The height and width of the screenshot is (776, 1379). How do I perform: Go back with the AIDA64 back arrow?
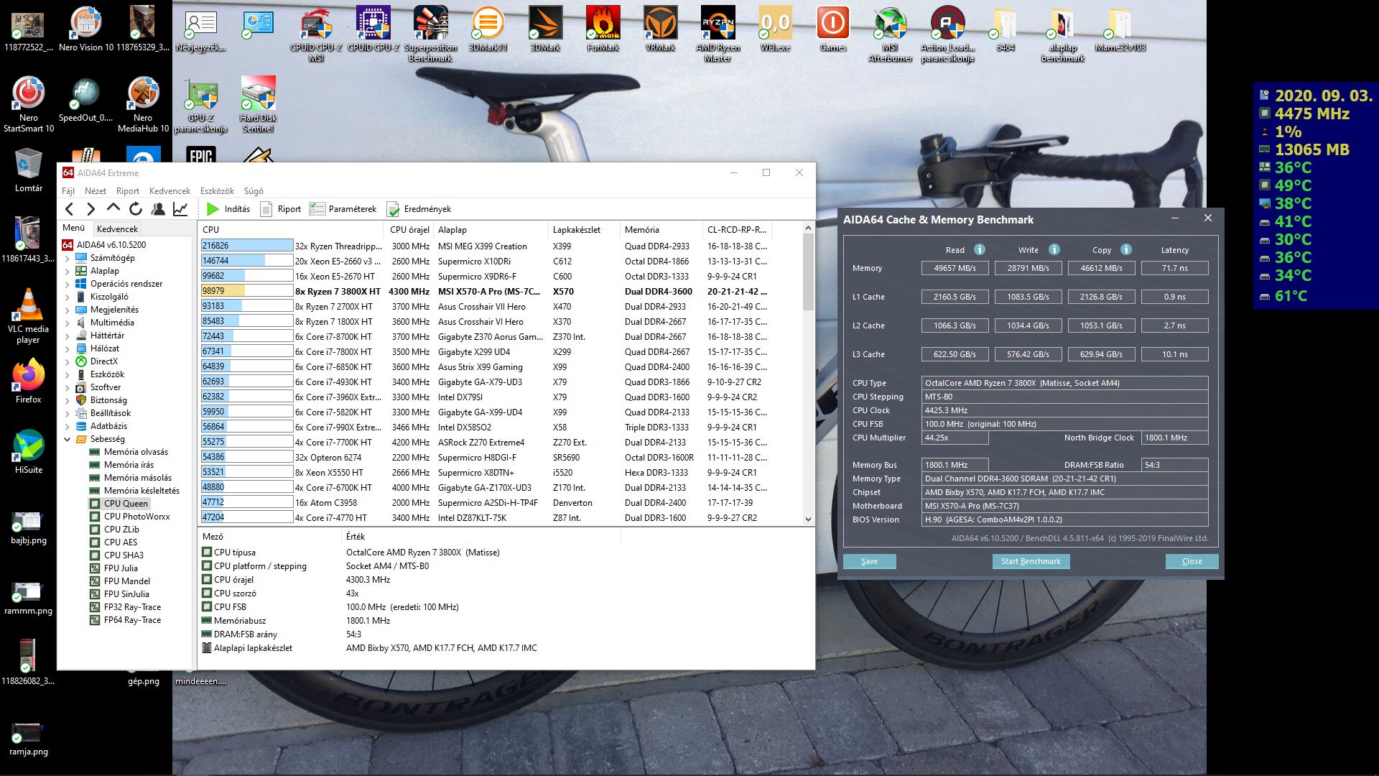69,209
